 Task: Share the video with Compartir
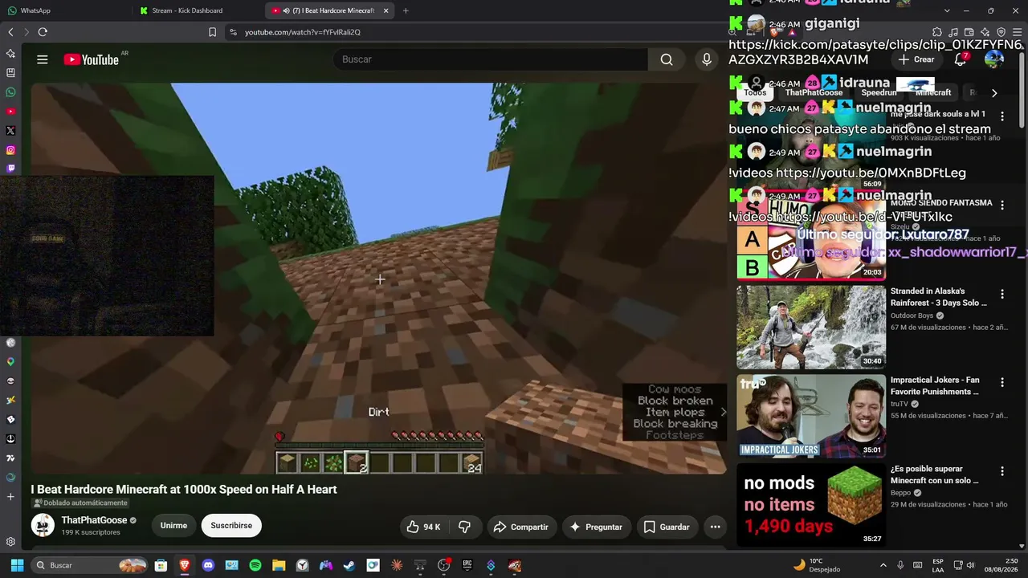click(521, 527)
